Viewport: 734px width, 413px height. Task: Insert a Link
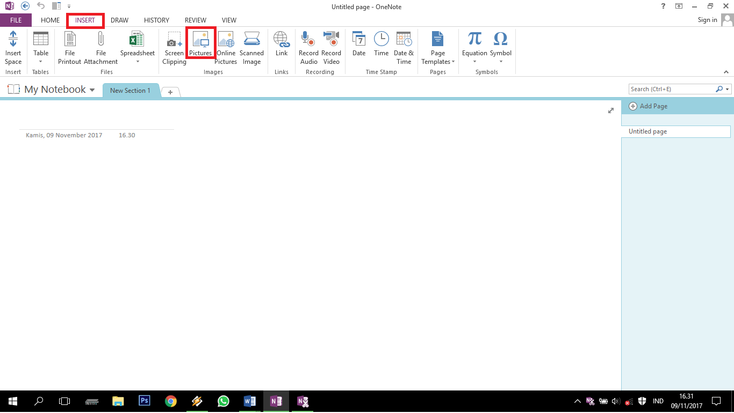pyautogui.click(x=282, y=44)
